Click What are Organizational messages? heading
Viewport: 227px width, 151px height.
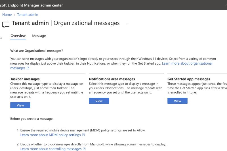coord(37,51)
